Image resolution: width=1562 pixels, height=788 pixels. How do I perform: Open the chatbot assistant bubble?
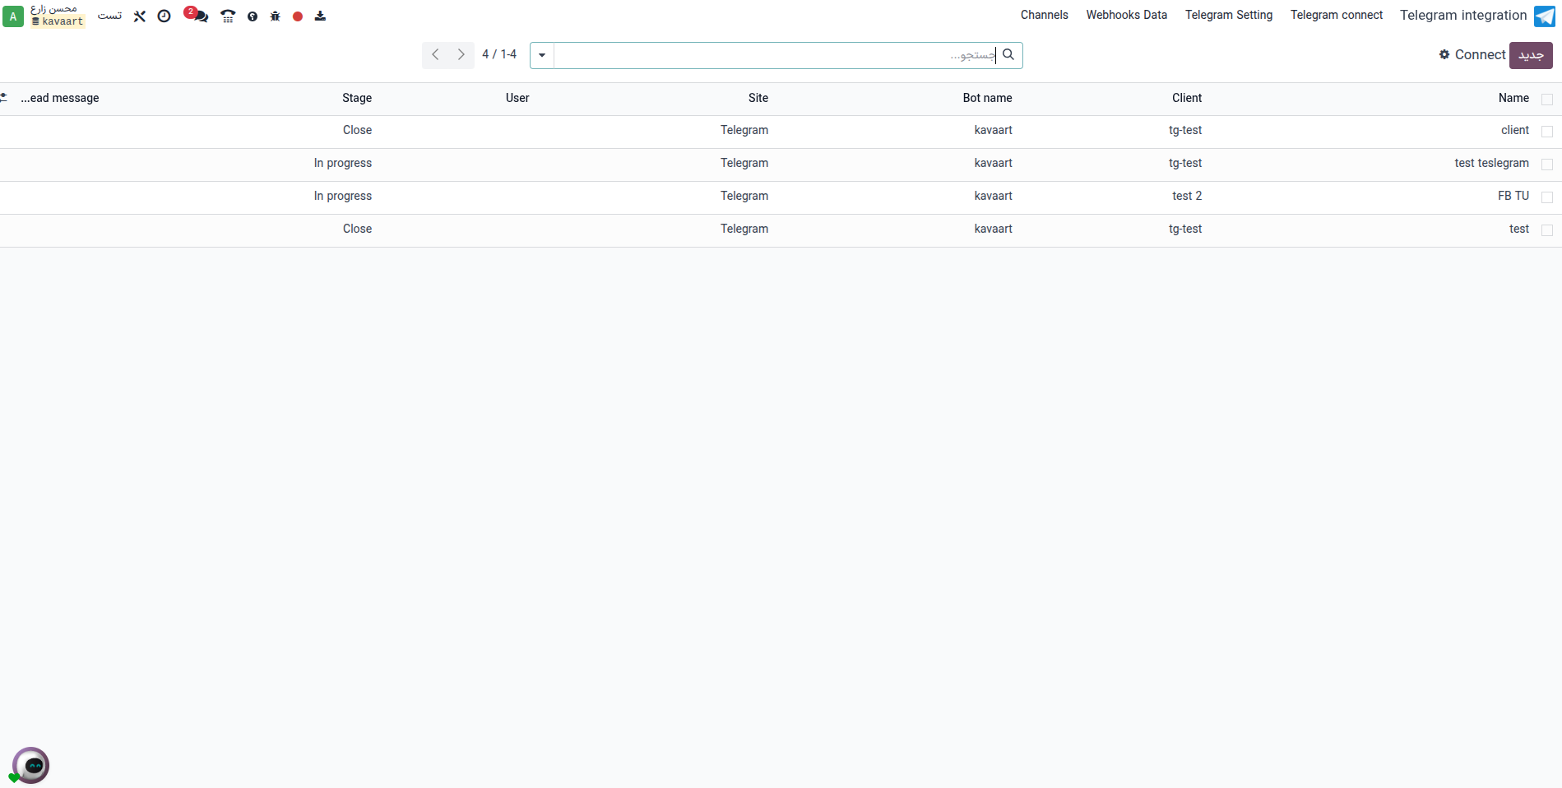click(31, 765)
